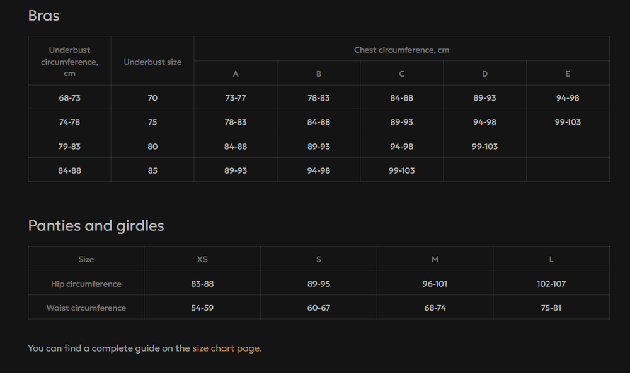Image resolution: width=630 pixels, height=373 pixels.
Task: Click the 99-103 cell in column E
Action: pyautogui.click(x=568, y=122)
